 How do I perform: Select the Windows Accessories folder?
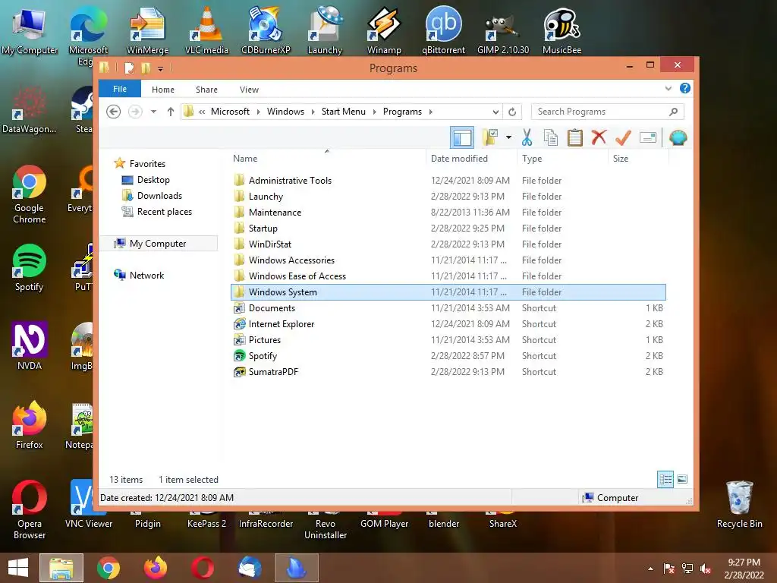tap(291, 260)
